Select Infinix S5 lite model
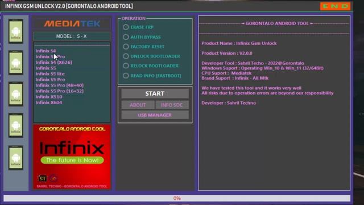The height and width of the screenshot is (205, 364). pos(50,73)
